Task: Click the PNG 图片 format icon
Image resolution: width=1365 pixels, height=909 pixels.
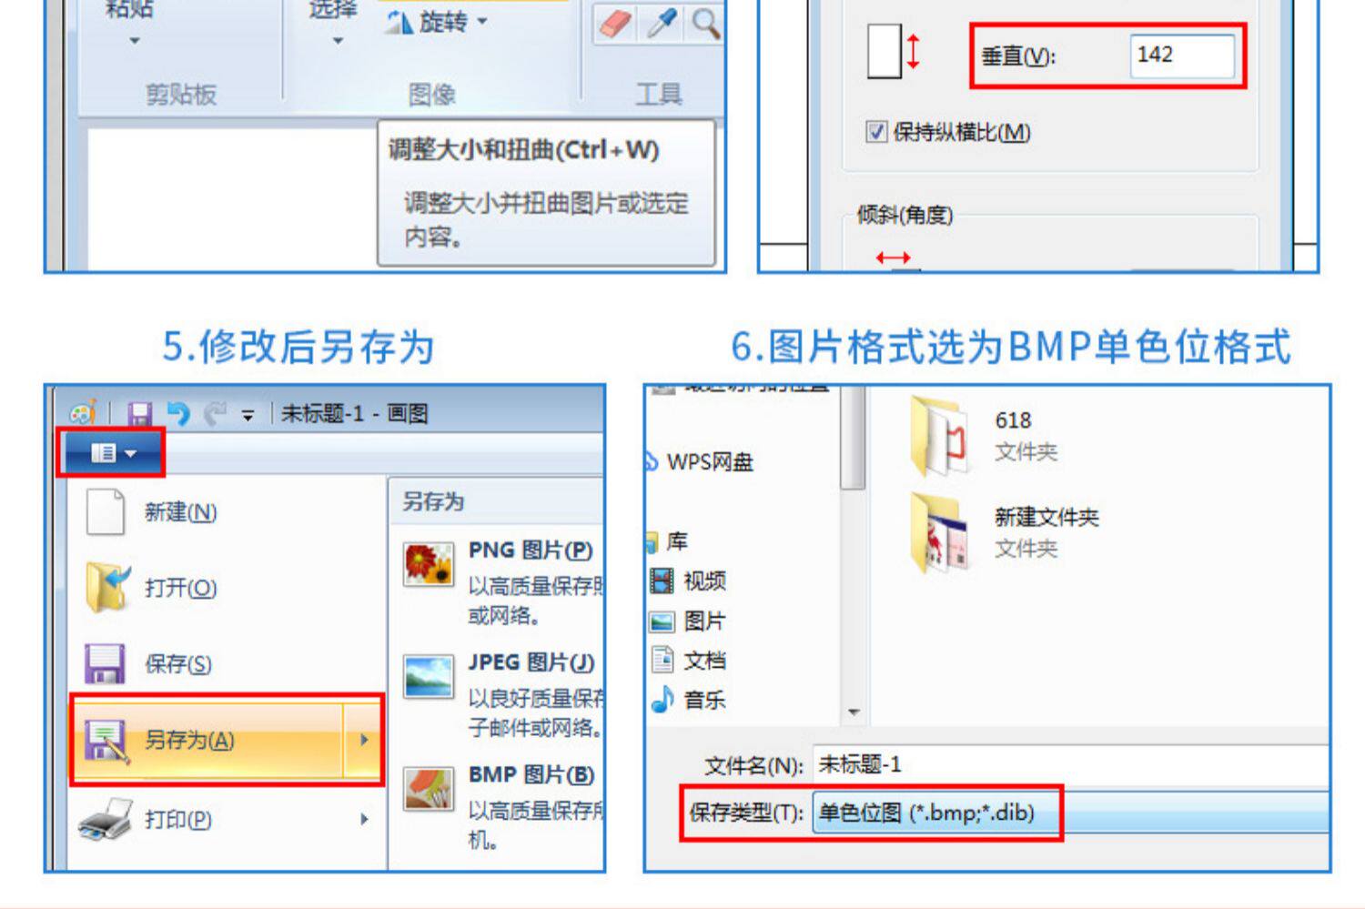Action: click(429, 564)
